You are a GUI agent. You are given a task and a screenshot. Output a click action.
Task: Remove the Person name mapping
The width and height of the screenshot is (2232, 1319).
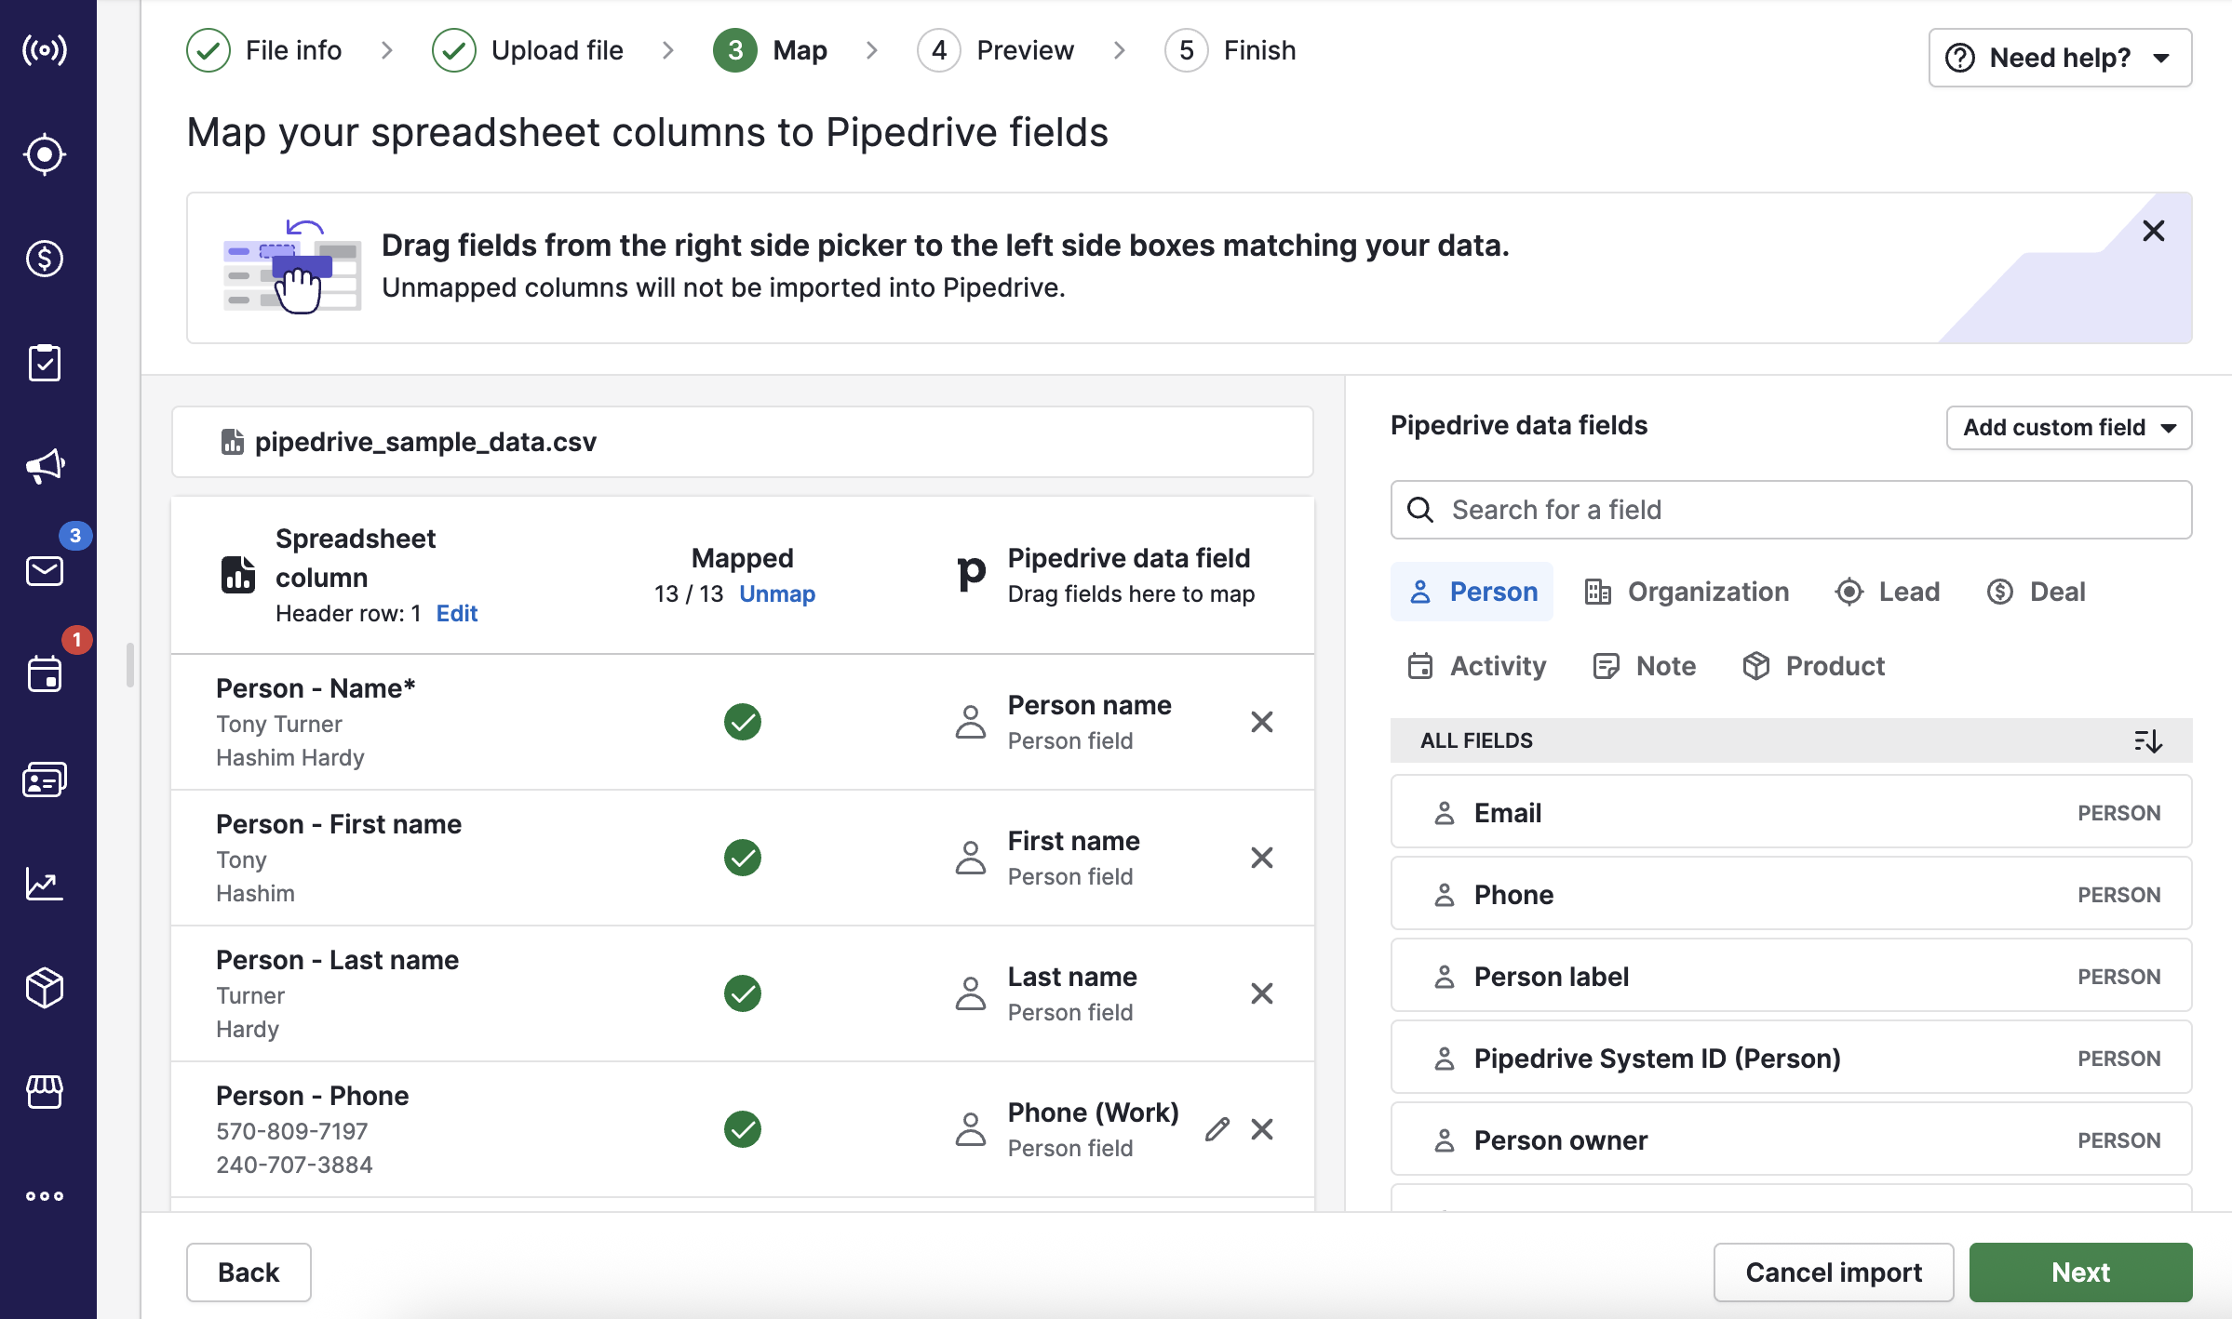(1262, 722)
